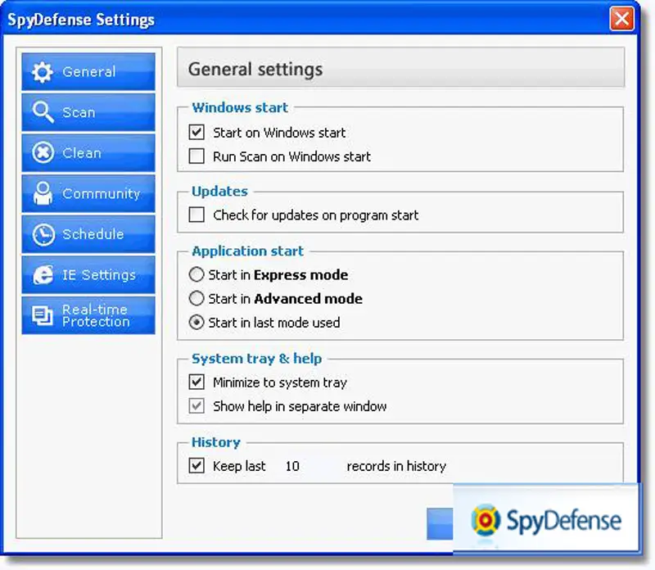This screenshot has width=655, height=570.
Task: Uncheck Start on Windows start
Action: (x=196, y=133)
